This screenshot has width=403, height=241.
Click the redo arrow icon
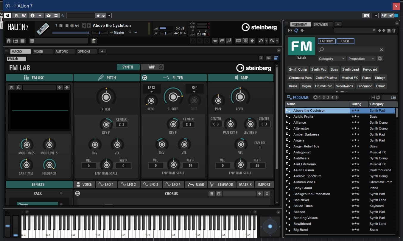pyautogui.click(x=272, y=41)
